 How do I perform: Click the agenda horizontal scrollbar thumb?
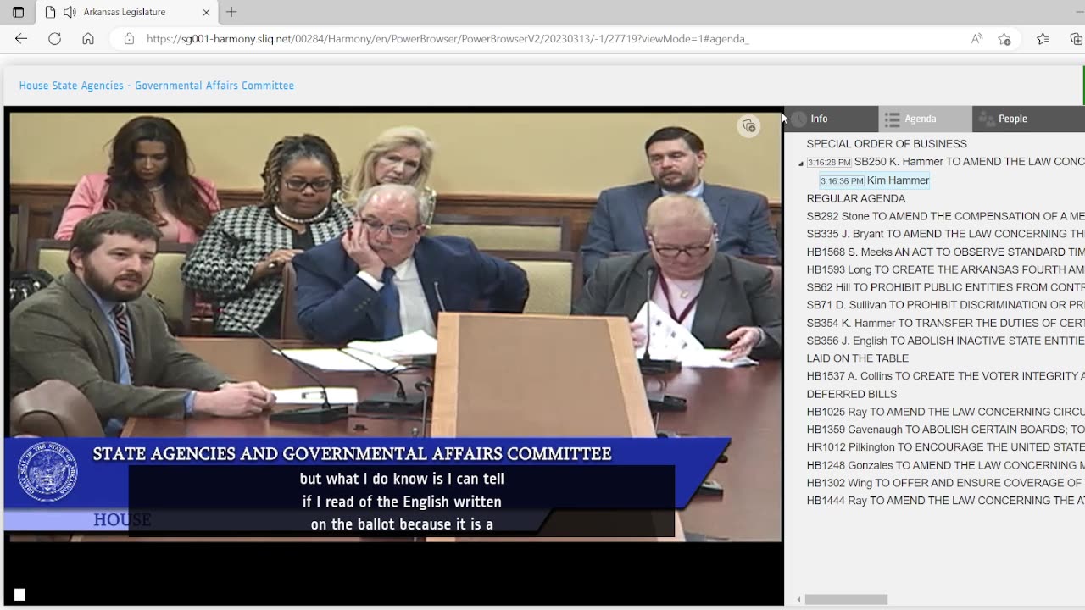click(x=846, y=599)
